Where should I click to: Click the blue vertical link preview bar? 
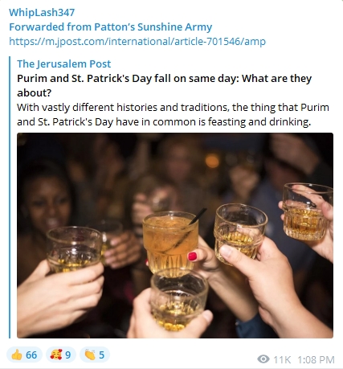(x=10, y=197)
